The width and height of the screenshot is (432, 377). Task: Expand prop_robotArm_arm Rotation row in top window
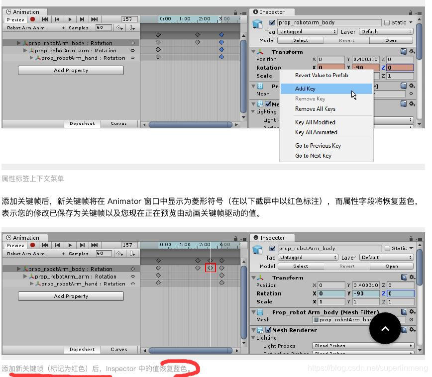(25, 50)
